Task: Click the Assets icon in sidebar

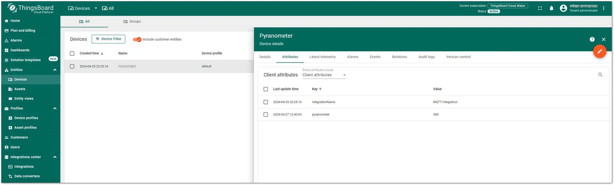Action: [10, 89]
